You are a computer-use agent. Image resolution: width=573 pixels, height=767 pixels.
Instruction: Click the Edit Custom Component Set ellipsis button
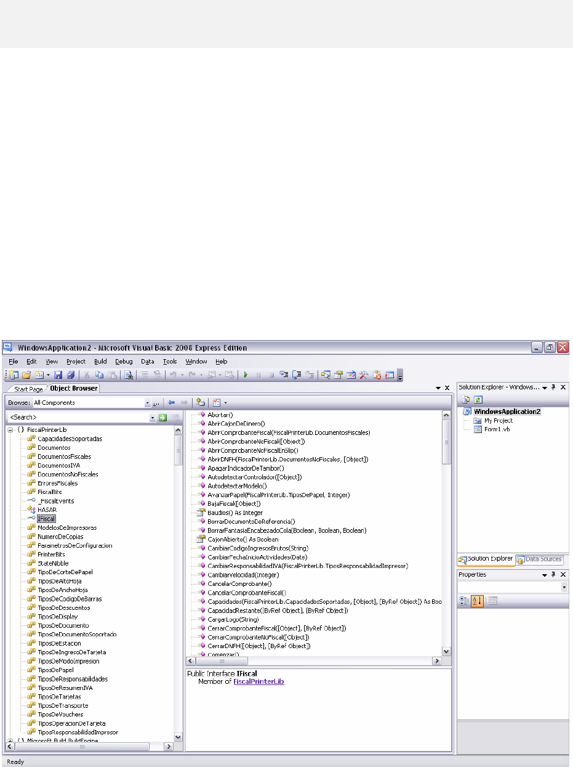pyautogui.click(x=156, y=403)
